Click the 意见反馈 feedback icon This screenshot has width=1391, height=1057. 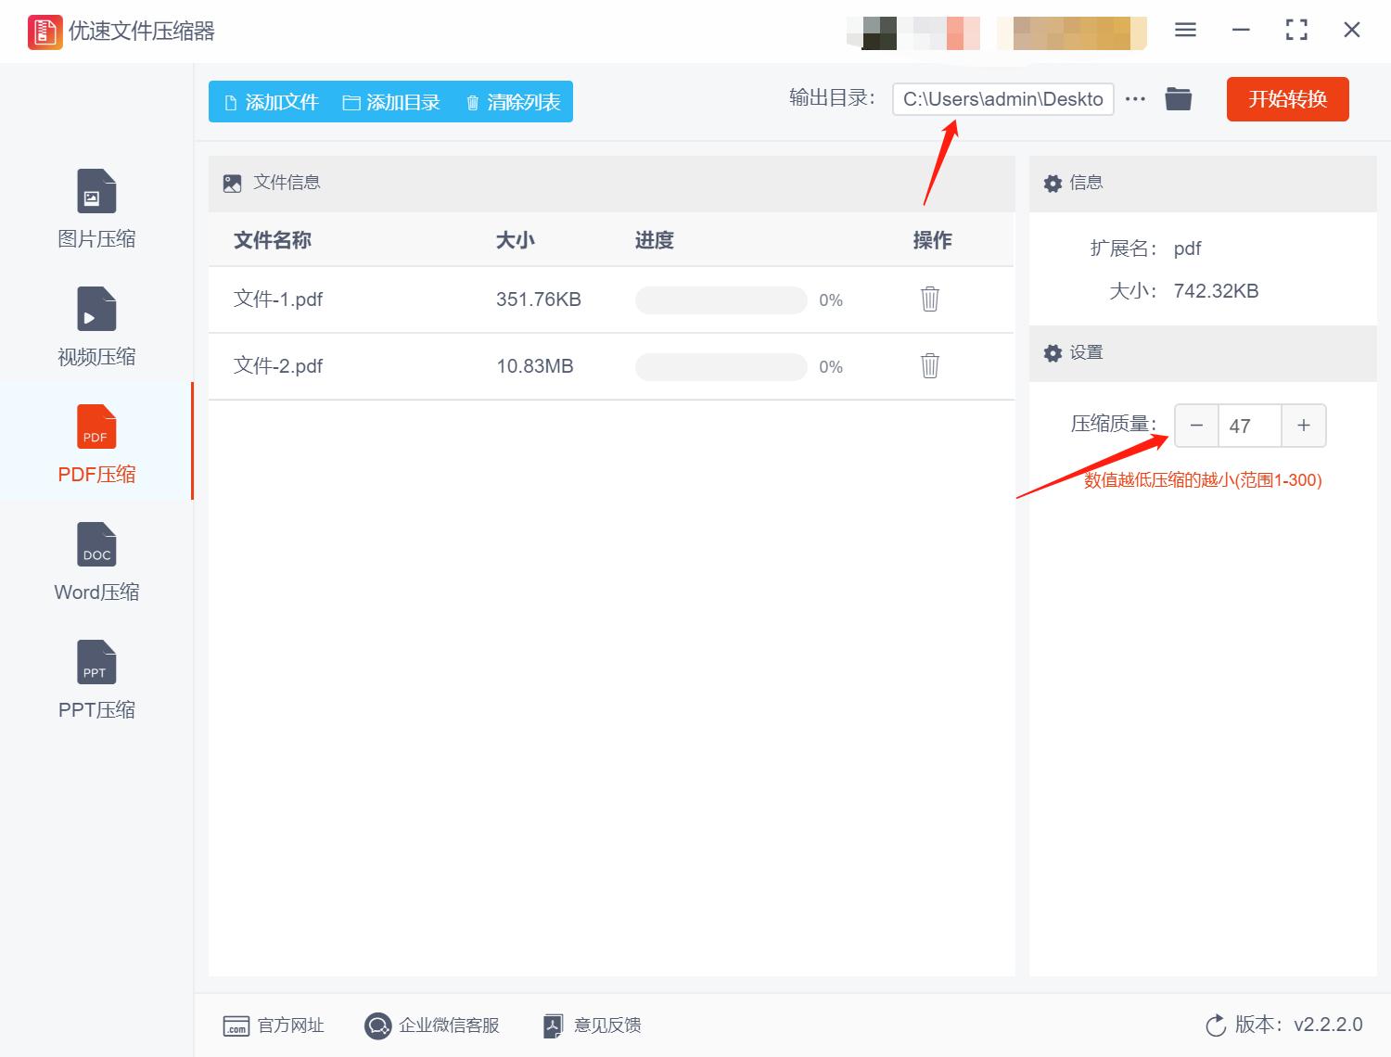coord(553,1025)
